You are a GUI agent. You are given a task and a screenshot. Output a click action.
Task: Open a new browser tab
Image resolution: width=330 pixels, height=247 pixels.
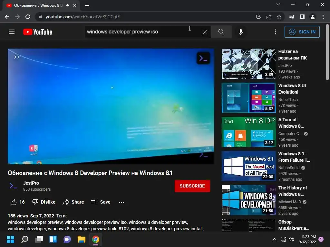[x=87, y=5]
